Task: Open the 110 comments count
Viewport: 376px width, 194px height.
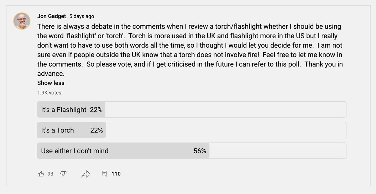Action: (x=116, y=174)
